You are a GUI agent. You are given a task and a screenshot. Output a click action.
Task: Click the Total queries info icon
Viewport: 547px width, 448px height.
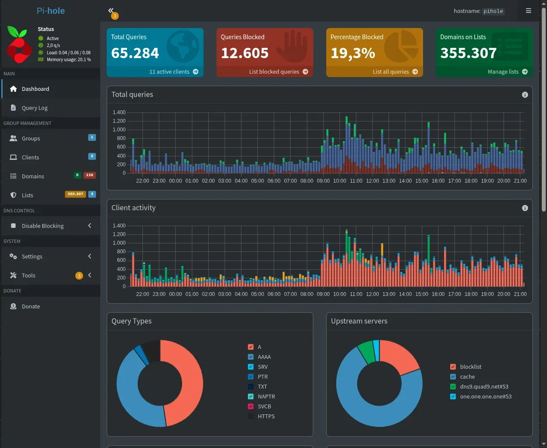pyautogui.click(x=525, y=95)
